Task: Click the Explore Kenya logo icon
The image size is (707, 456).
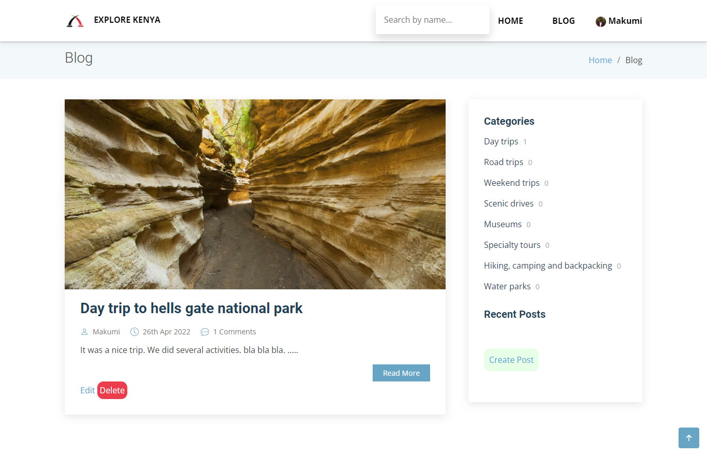Action: (75, 21)
